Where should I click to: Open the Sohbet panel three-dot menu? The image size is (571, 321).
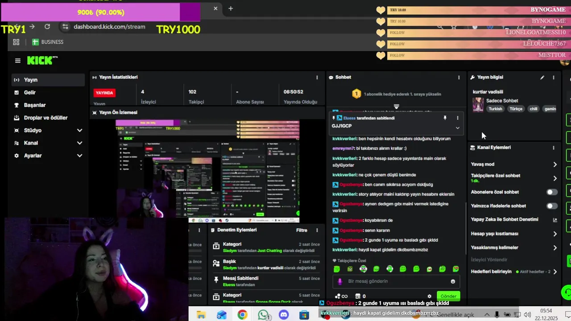[459, 77]
